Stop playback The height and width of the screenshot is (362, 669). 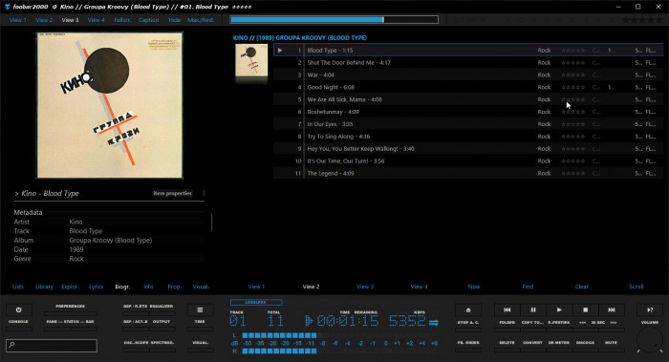coord(585,310)
